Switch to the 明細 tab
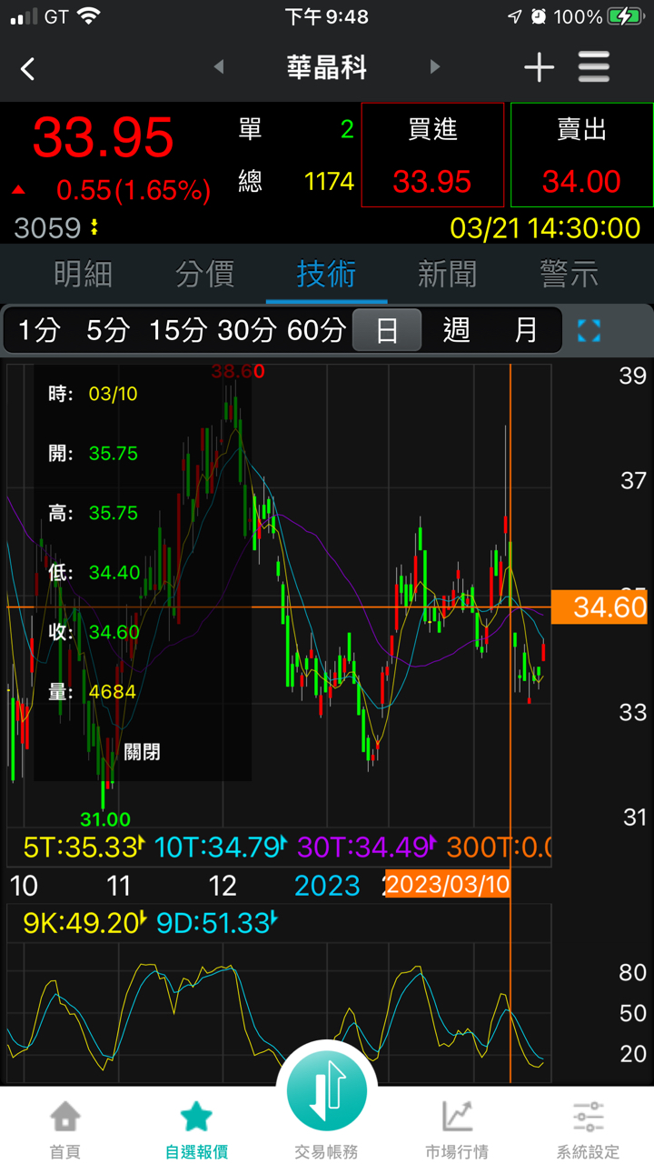This screenshot has width=654, height=1164. (x=83, y=274)
